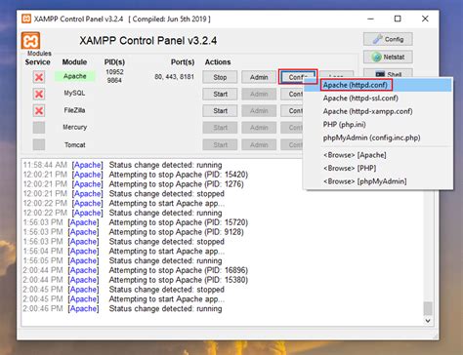
Task: Start the FileZilla module
Action: coord(220,111)
